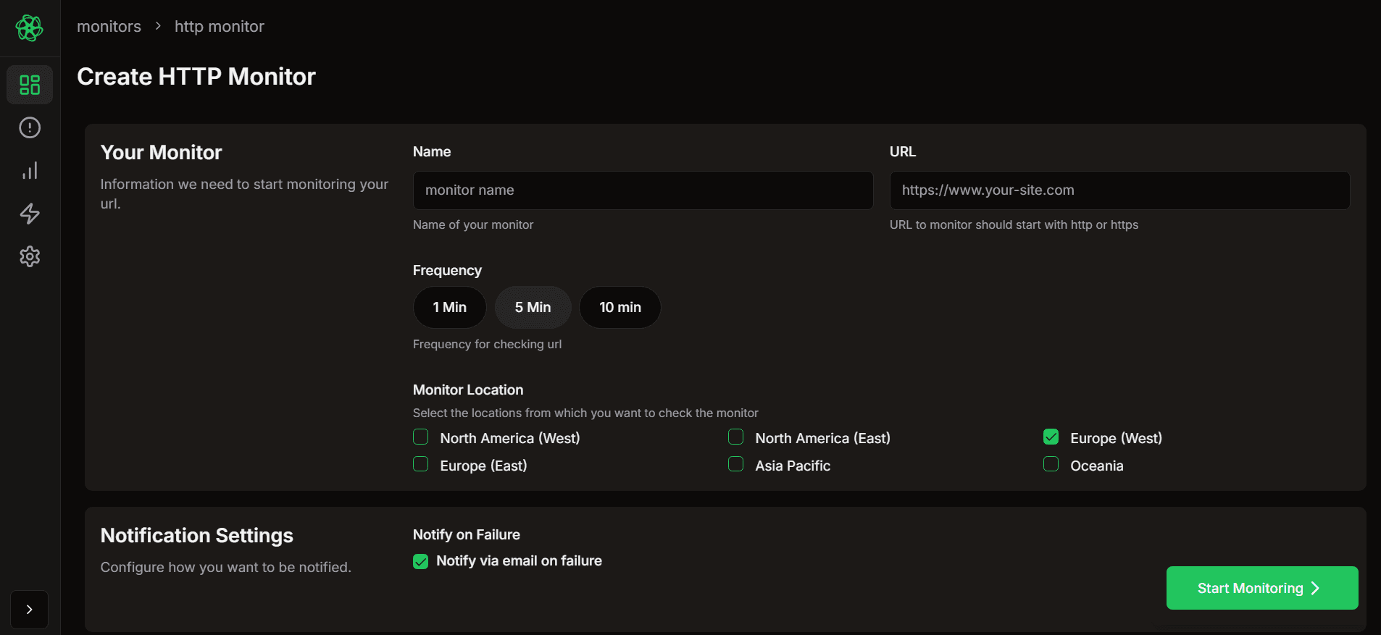Select the Asia Pacific location checkbox
1381x635 pixels.
click(736, 465)
